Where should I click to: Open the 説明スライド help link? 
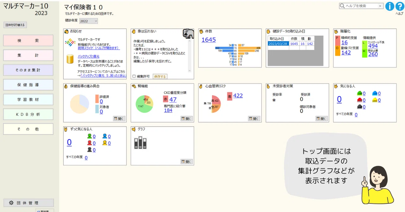(99, 48)
